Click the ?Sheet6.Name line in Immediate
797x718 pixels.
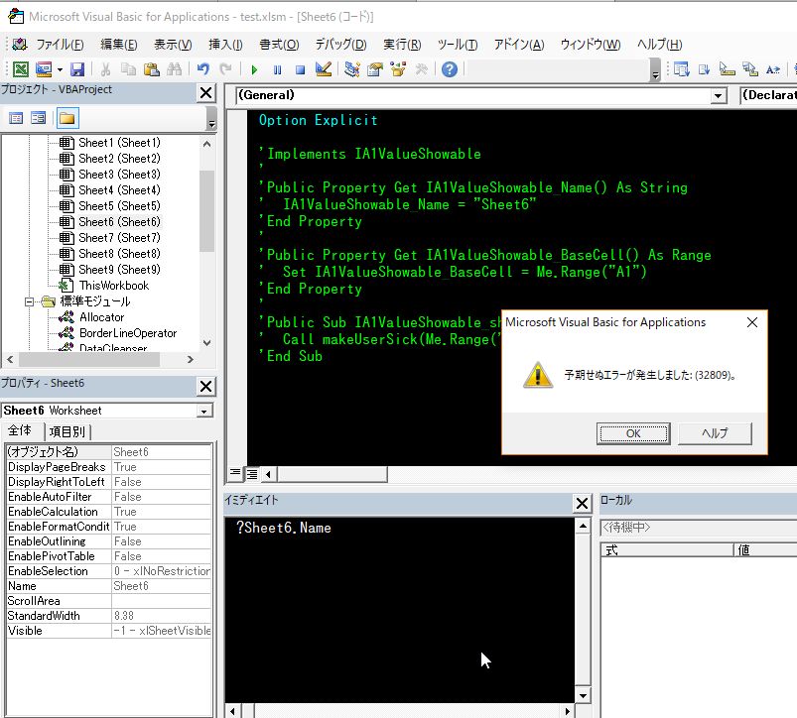[x=284, y=529]
